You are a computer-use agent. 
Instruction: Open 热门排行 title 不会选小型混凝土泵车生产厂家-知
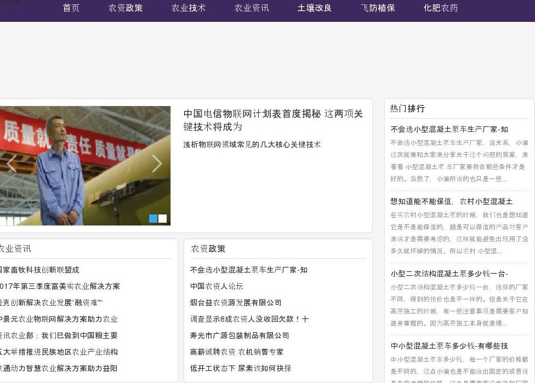pos(449,129)
